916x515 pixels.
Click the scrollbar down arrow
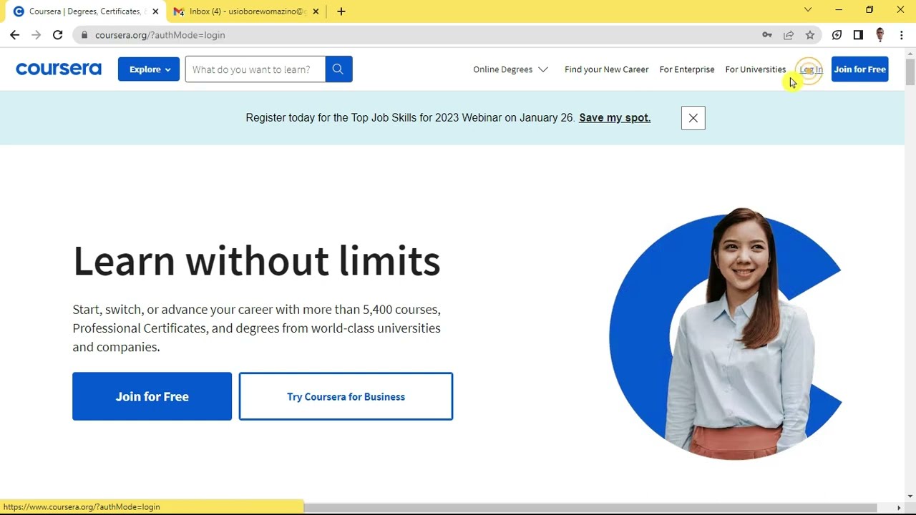pyautogui.click(x=910, y=496)
